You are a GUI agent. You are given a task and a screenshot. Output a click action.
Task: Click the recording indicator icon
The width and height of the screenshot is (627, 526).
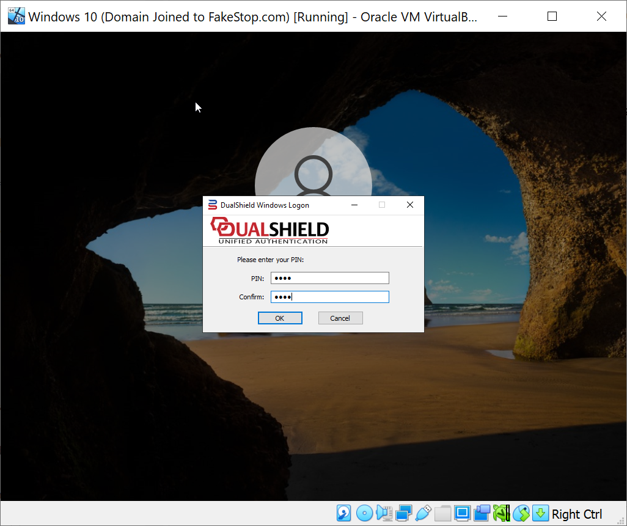coord(482,513)
